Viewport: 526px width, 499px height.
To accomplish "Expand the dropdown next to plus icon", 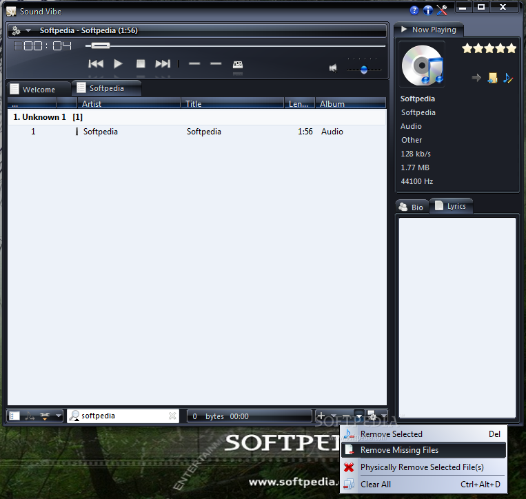I will 334,416.
